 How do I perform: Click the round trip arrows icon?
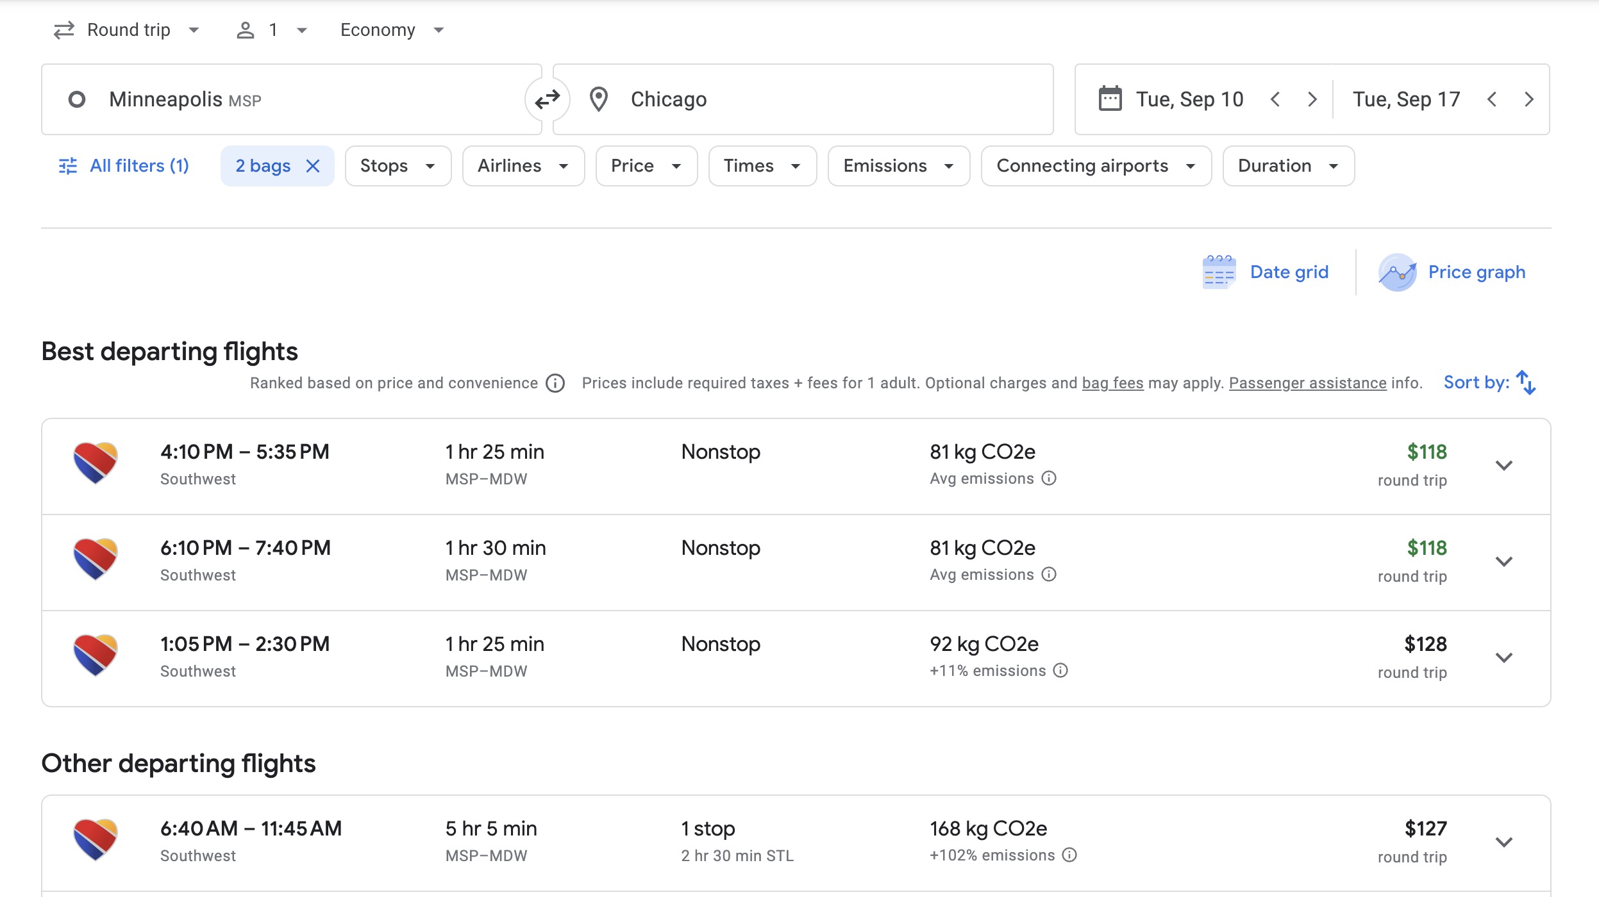pos(64,30)
